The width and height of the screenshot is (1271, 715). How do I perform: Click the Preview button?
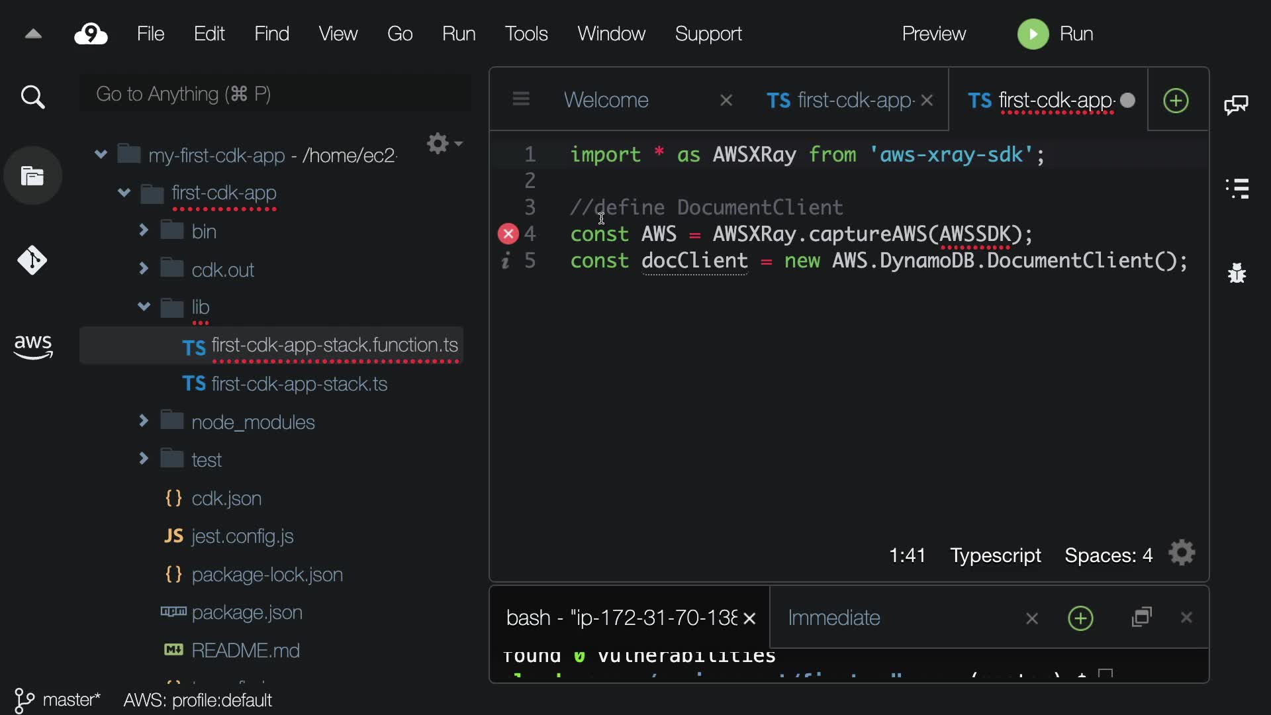pyautogui.click(x=933, y=34)
